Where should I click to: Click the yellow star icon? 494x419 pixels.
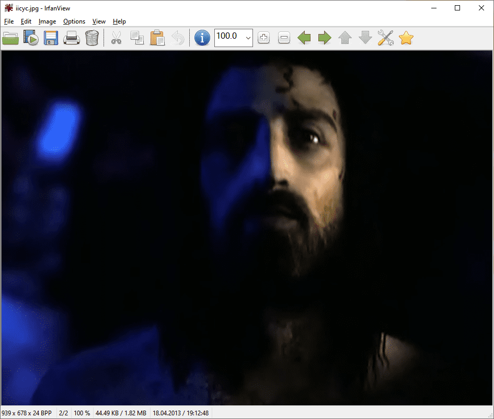tap(406, 38)
